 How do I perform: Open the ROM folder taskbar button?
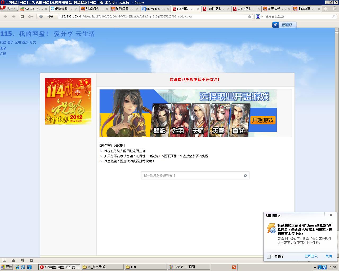[146, 267]
